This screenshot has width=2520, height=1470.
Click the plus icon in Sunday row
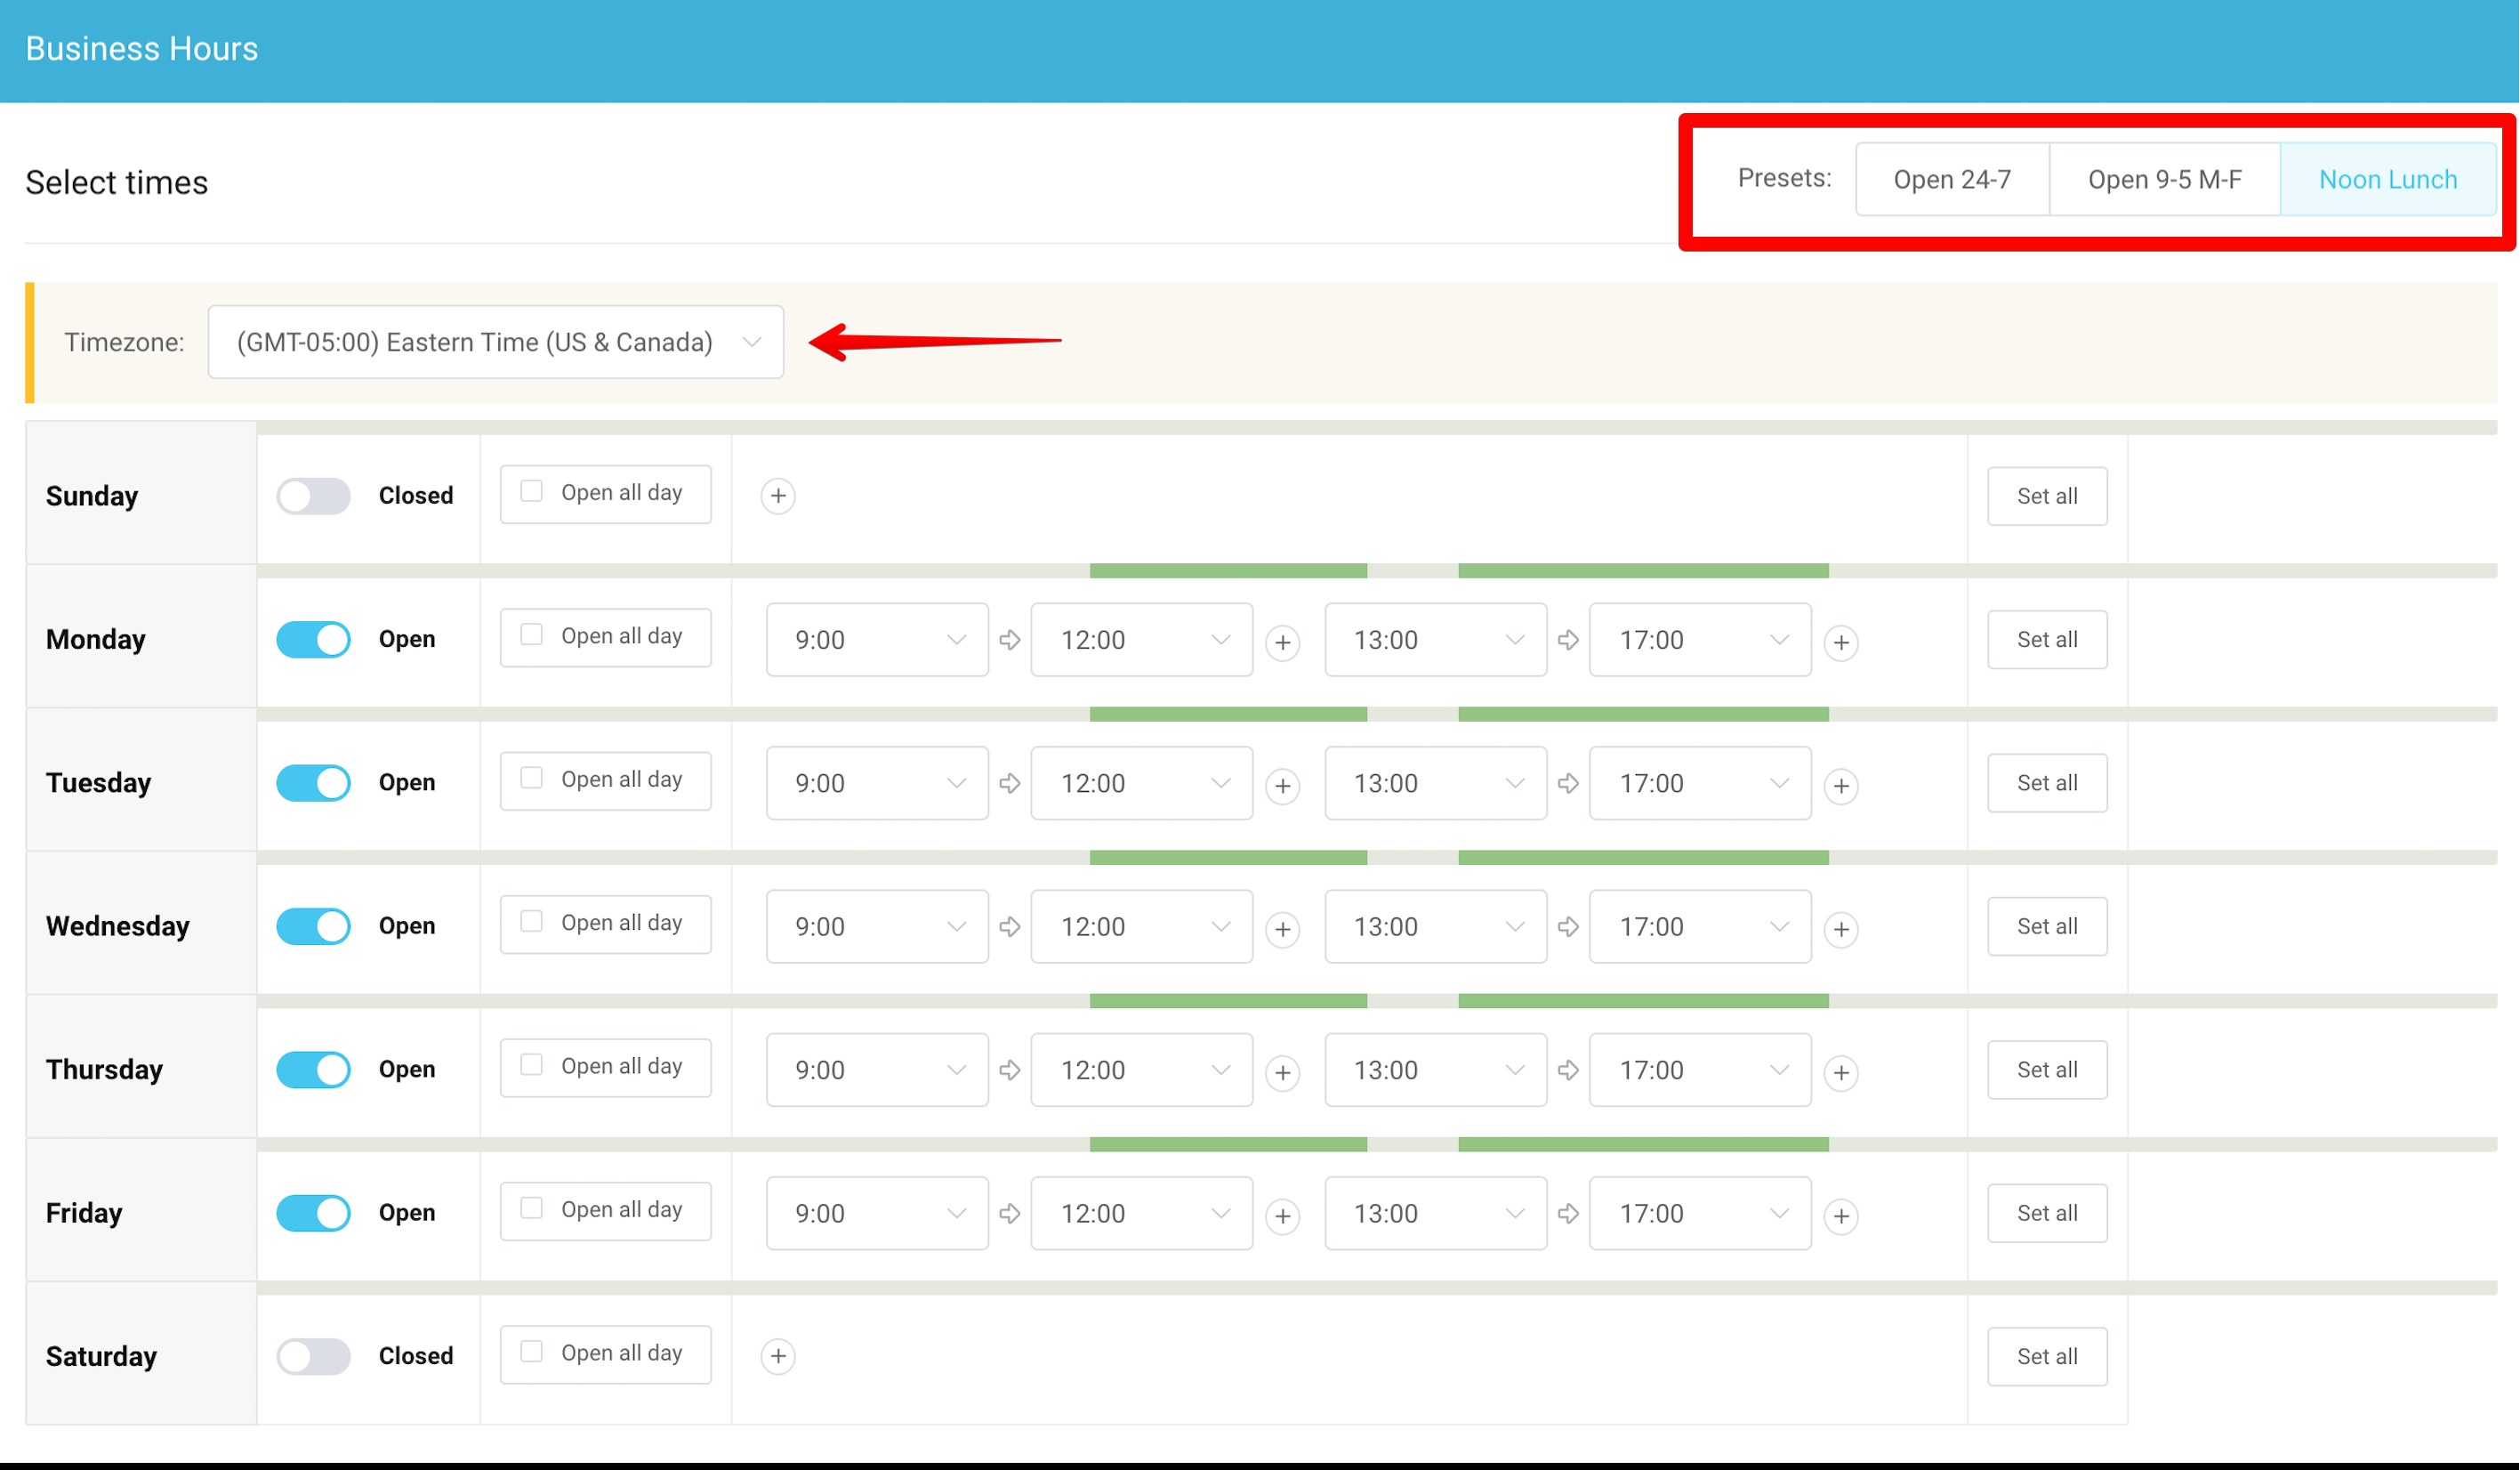(778, 496)
